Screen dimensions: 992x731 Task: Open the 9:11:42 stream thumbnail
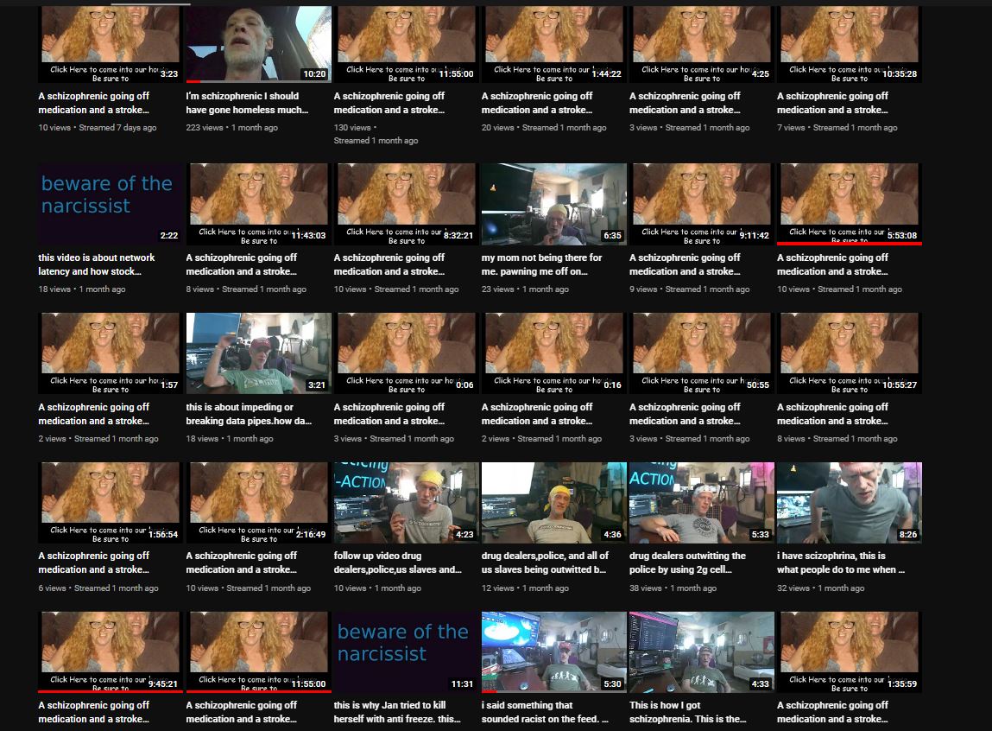[x=701, y=205]
